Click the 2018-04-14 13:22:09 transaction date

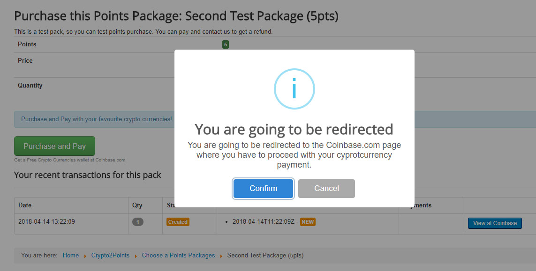(46, 221)
